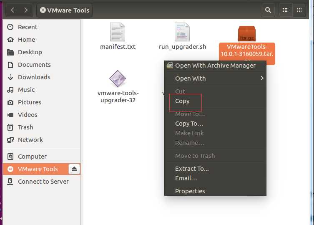Open Recent in the sidebar
This screenshot has width=314, height=225.
pos(41,27)
